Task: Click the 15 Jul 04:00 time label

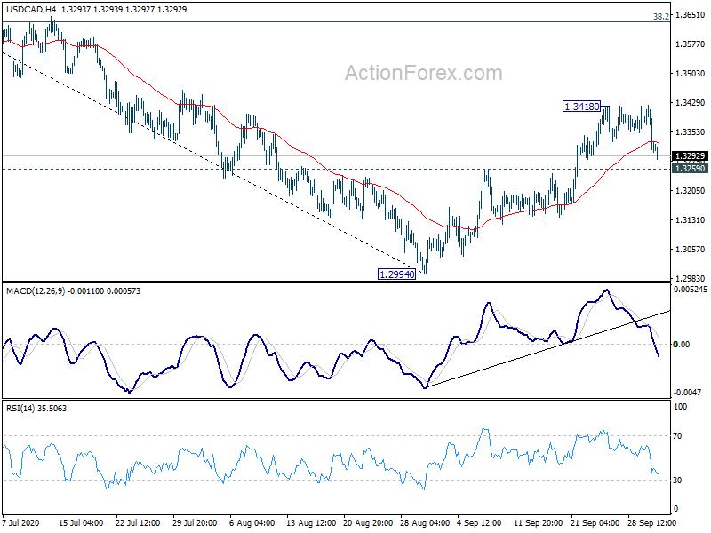Action: (x=81, y=522)
